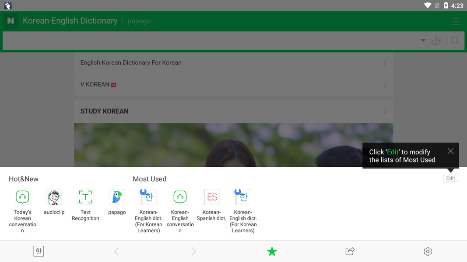Open the audioclip shortcut
This screenshot has width=467, height=262.
[x=54, y=202]
